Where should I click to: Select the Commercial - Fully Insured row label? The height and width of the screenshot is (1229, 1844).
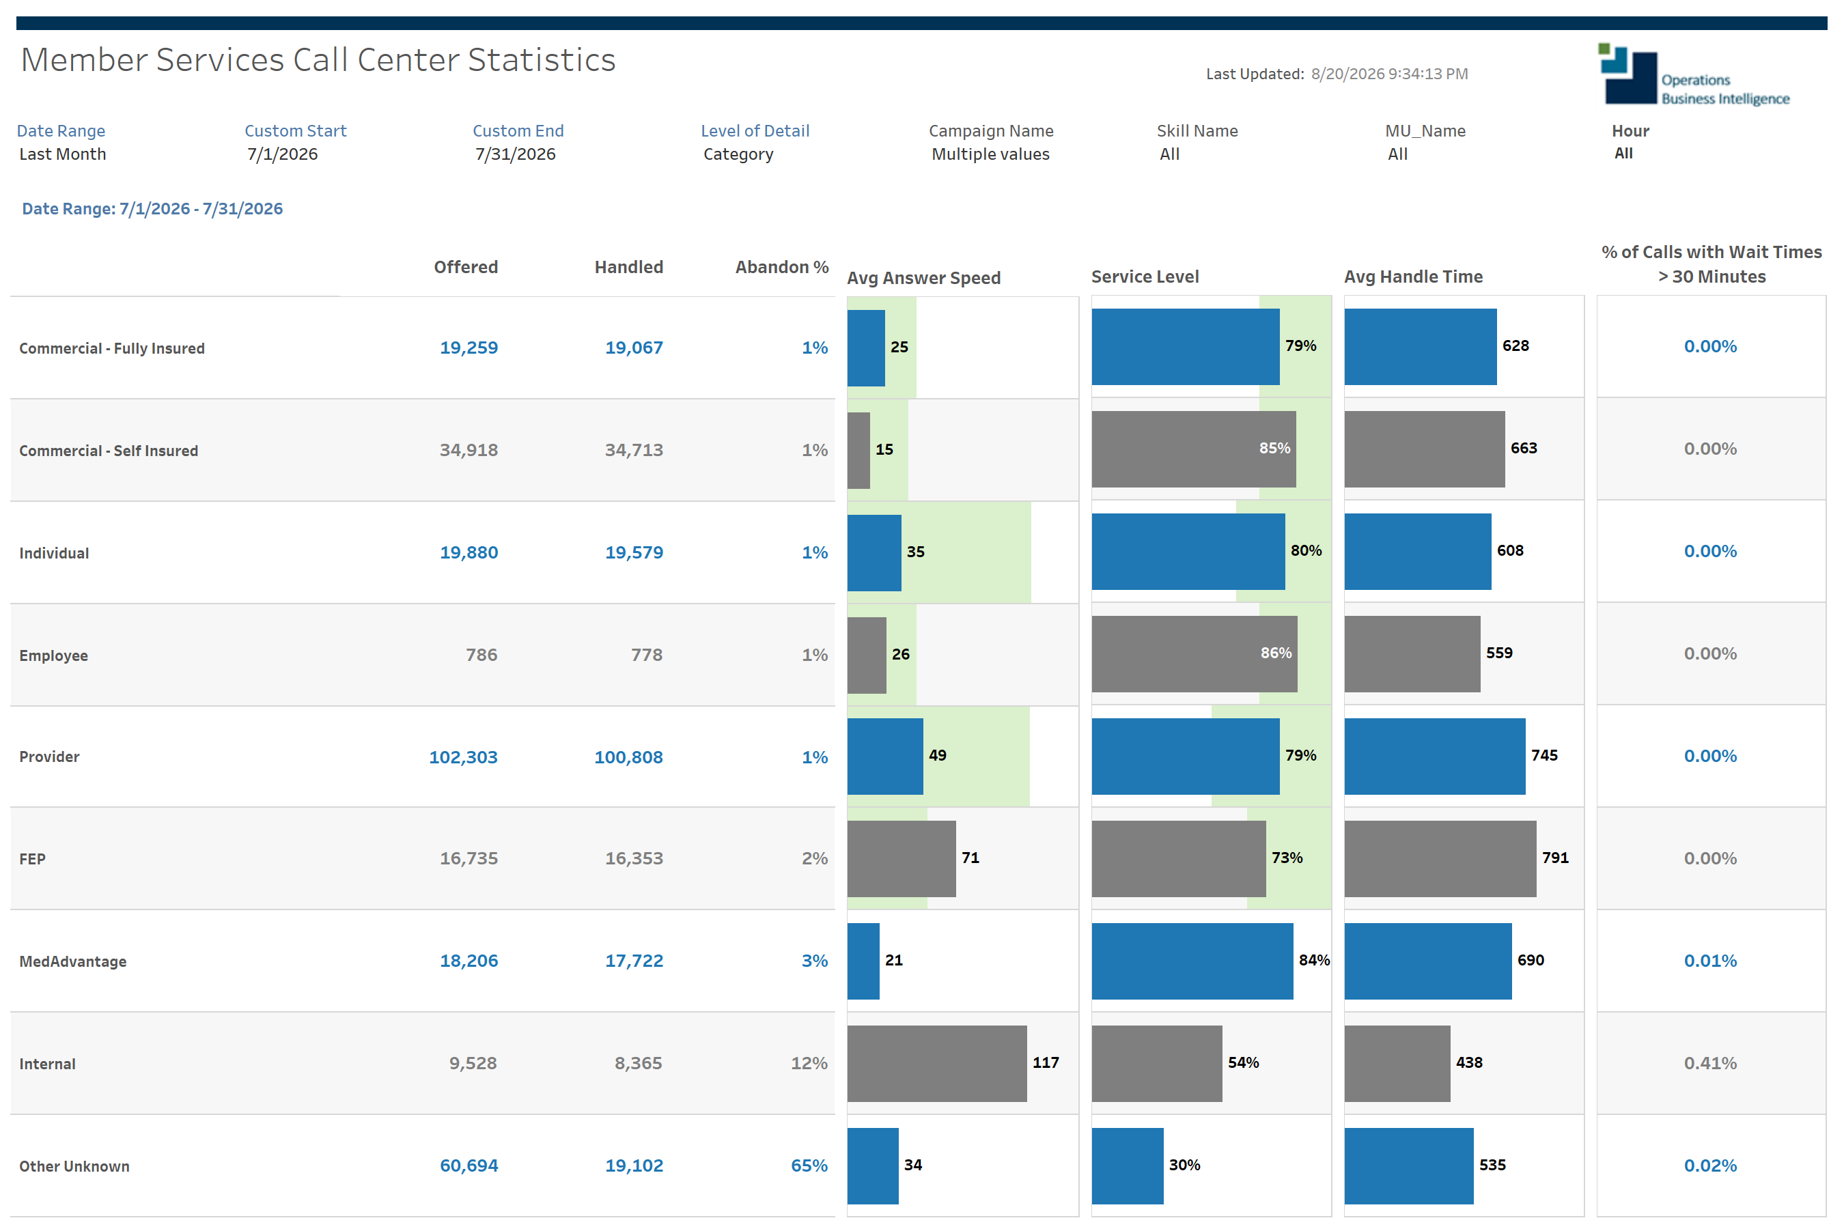pos(112,348)
